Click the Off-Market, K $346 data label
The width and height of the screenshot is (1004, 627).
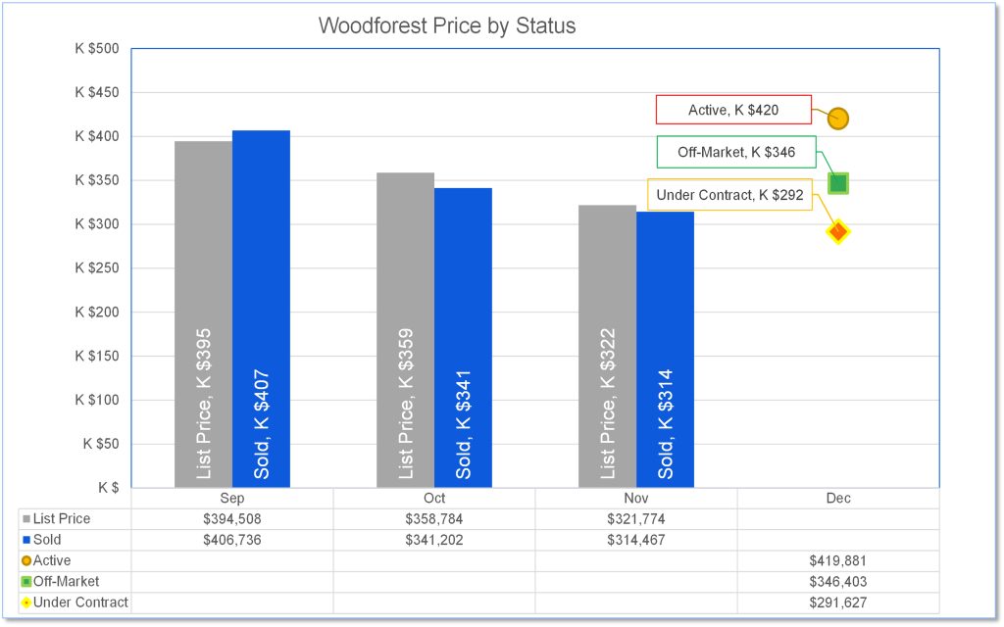pos(736,152)
